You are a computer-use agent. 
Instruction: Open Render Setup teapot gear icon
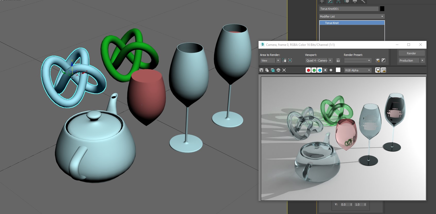pos(378,60)
